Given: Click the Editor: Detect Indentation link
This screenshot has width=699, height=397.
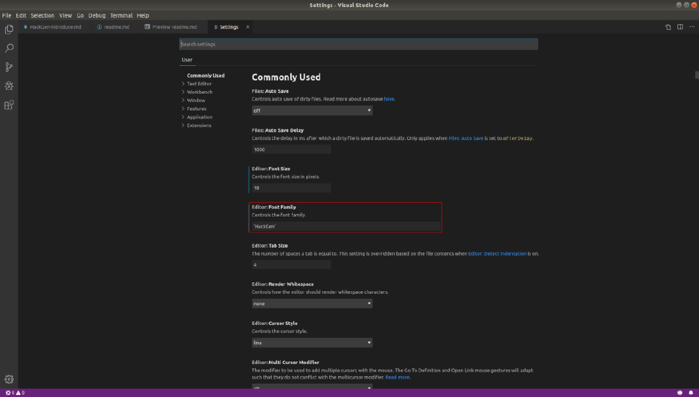Looking at the screenshot, I should [x=497, y=253].
